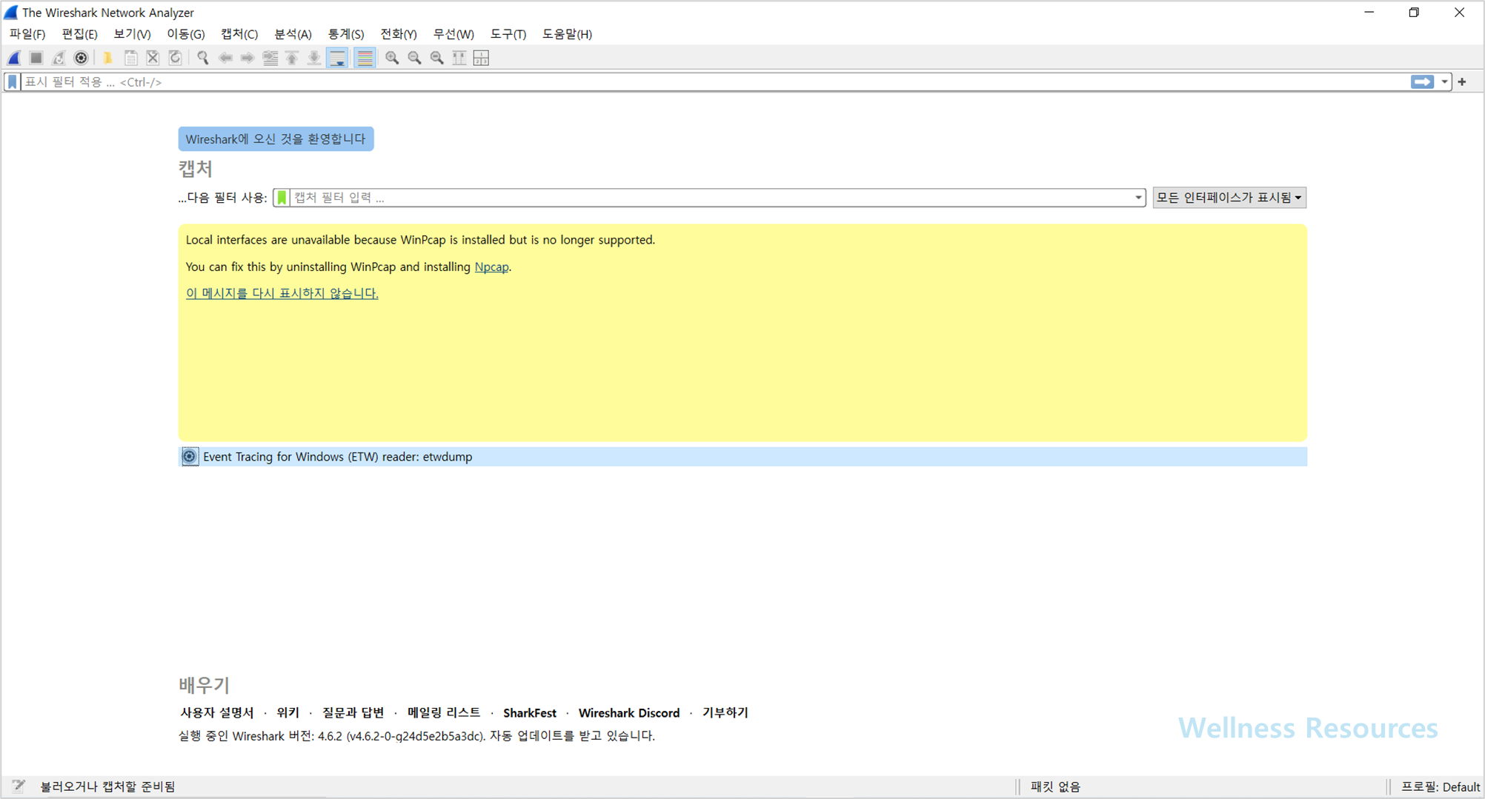Open the 파일(F) menu
The image size is (1485, 799).
click(x=27, y=34)
